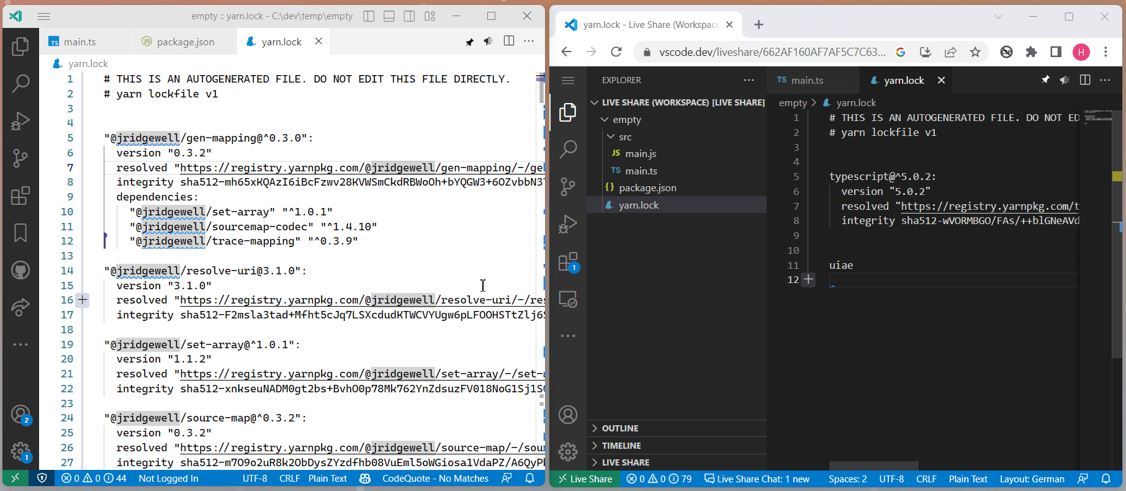Open Remote Explorer in vscode.dev activity bar
Screen dimensions: 1126x491
click(568, 300)
